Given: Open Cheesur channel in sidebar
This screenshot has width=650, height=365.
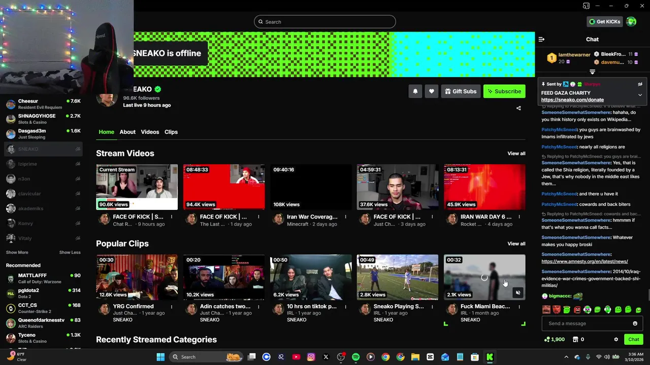Looking at the screenshot, I should tap(43, 104).
